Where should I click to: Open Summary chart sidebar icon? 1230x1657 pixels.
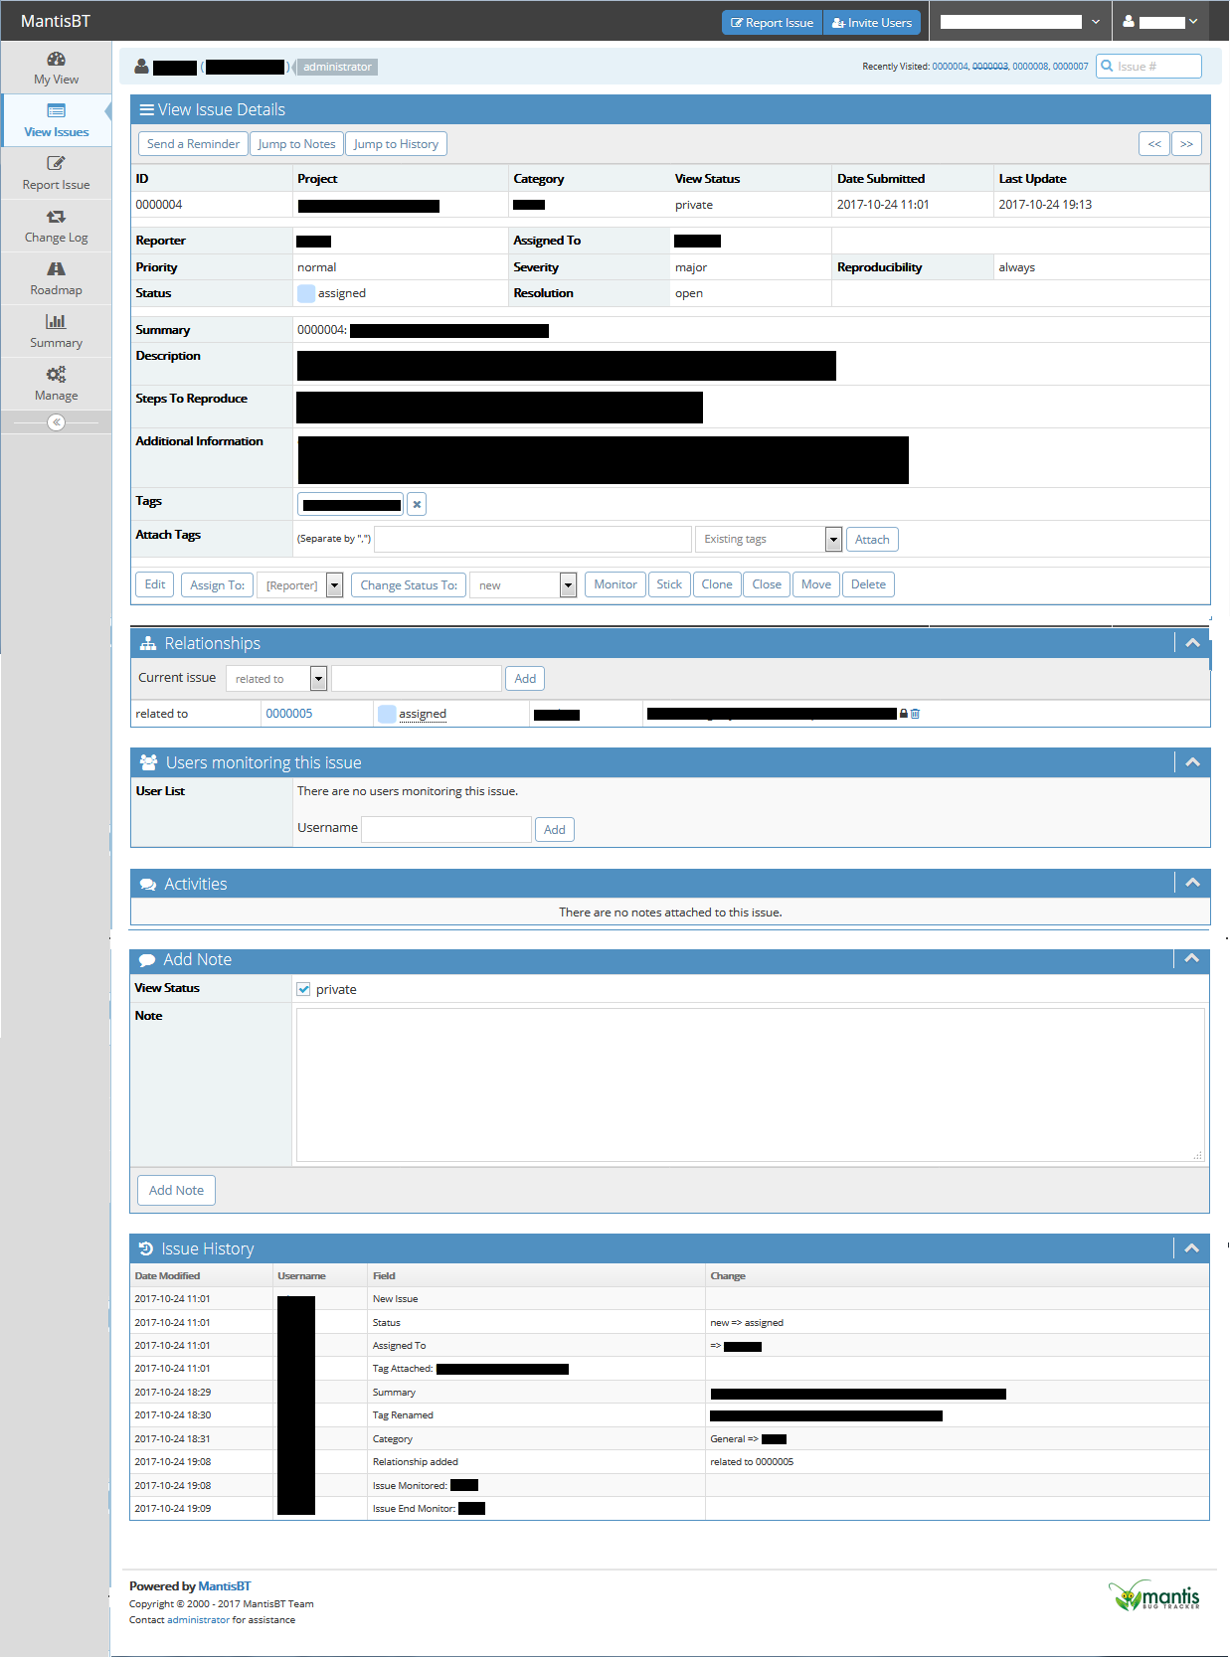56,321
